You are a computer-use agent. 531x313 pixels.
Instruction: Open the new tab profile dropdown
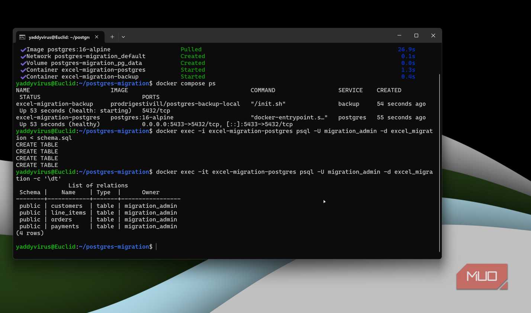tap(123, 37)
